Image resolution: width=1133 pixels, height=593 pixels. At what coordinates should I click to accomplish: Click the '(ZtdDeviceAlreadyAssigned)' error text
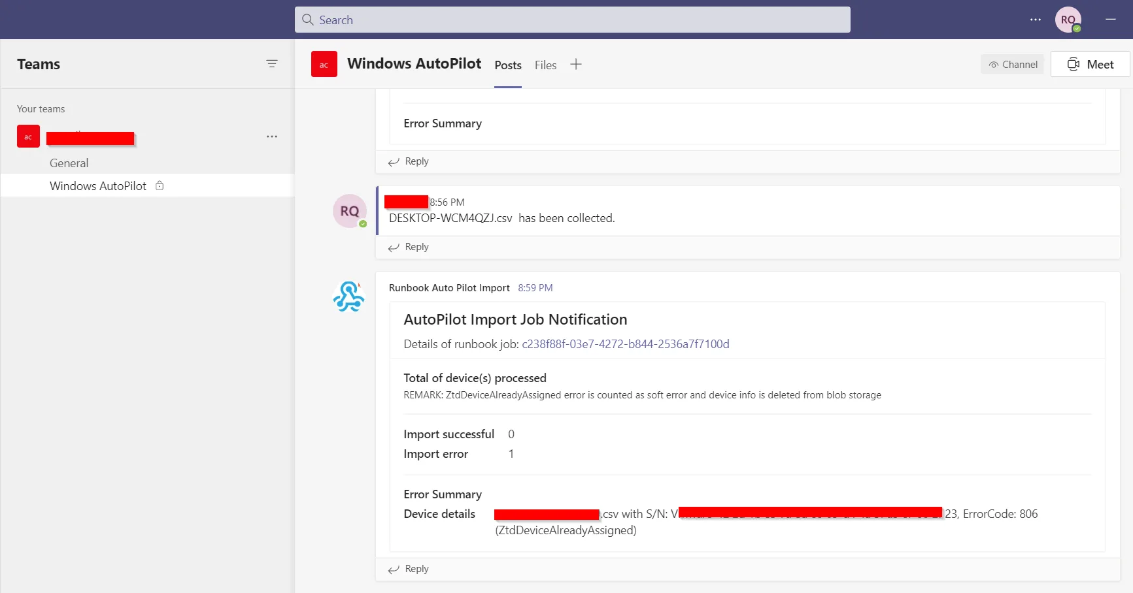pyautogui.click(x=566, y=530)
